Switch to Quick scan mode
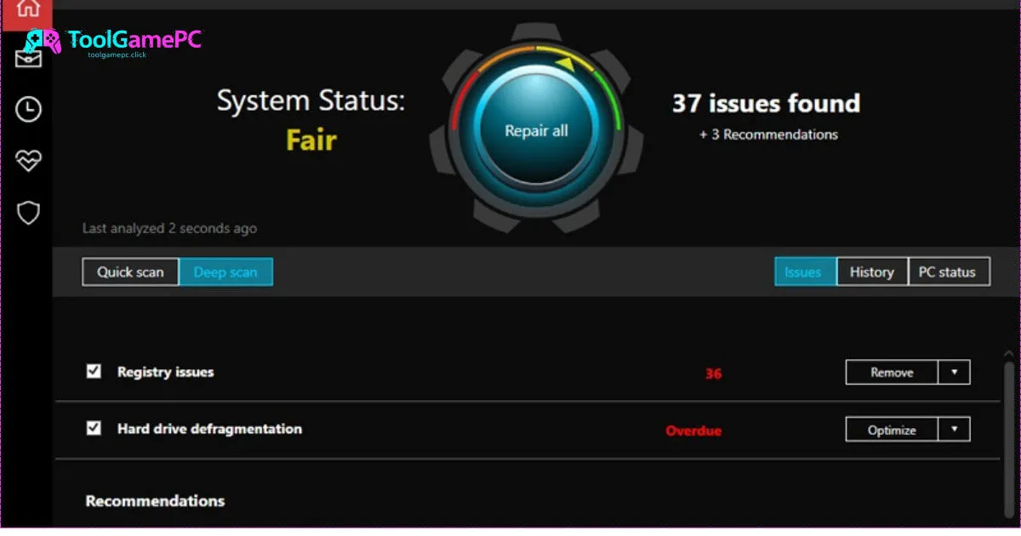Viewport: 1021px width, 536px height. click(130, 272)
